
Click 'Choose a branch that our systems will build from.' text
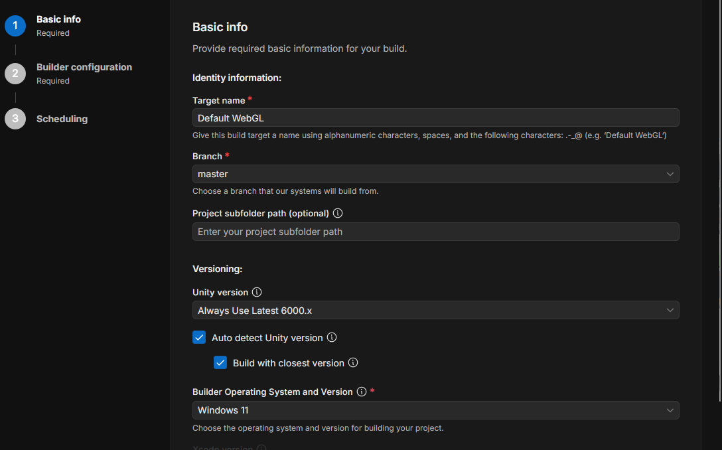285,191
